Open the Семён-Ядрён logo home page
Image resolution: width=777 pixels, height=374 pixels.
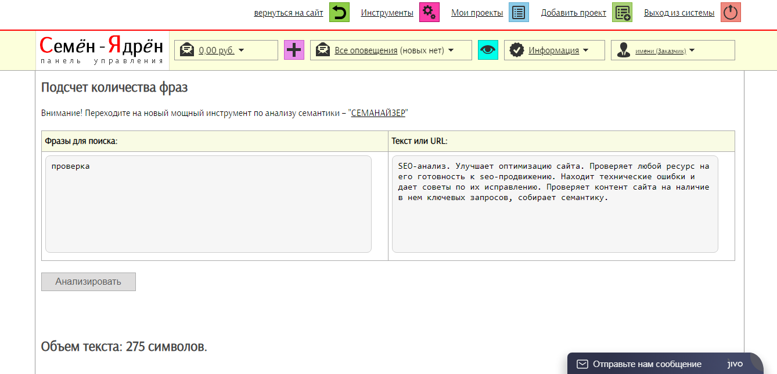[102, 50]
